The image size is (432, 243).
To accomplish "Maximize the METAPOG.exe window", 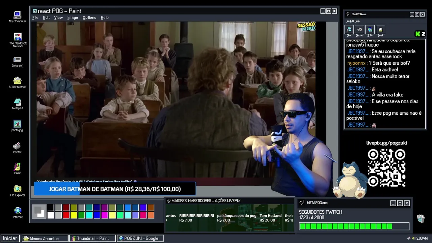I will [400, 203].
